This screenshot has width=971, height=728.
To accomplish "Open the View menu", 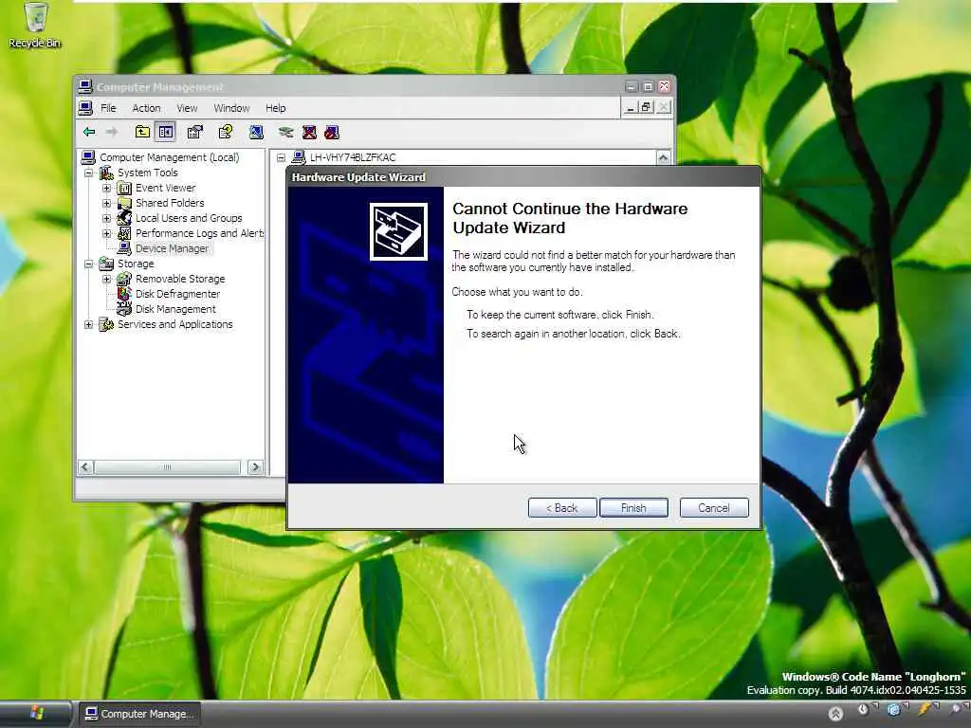I will [187, 108].
